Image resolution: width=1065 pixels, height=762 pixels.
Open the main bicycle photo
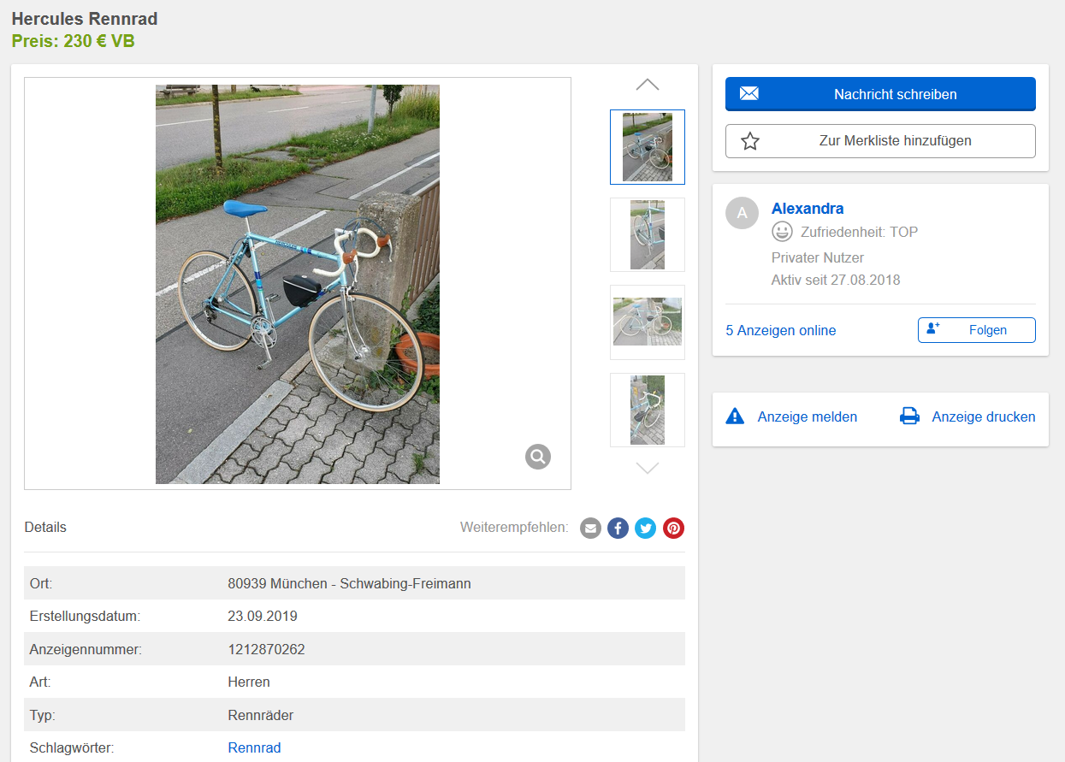298,284
